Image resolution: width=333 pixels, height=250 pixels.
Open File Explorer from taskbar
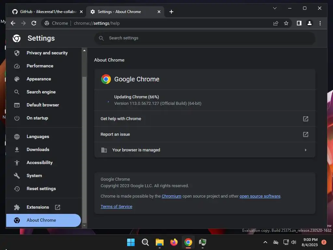click(x=159, y=242)
